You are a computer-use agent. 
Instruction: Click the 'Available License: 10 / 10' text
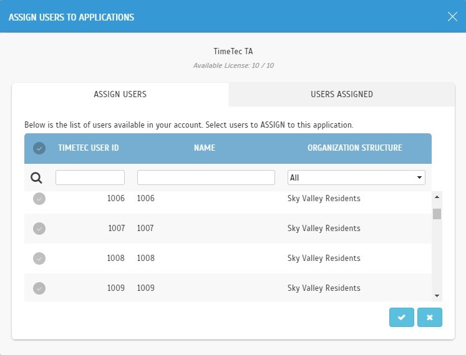pos(233,65)
